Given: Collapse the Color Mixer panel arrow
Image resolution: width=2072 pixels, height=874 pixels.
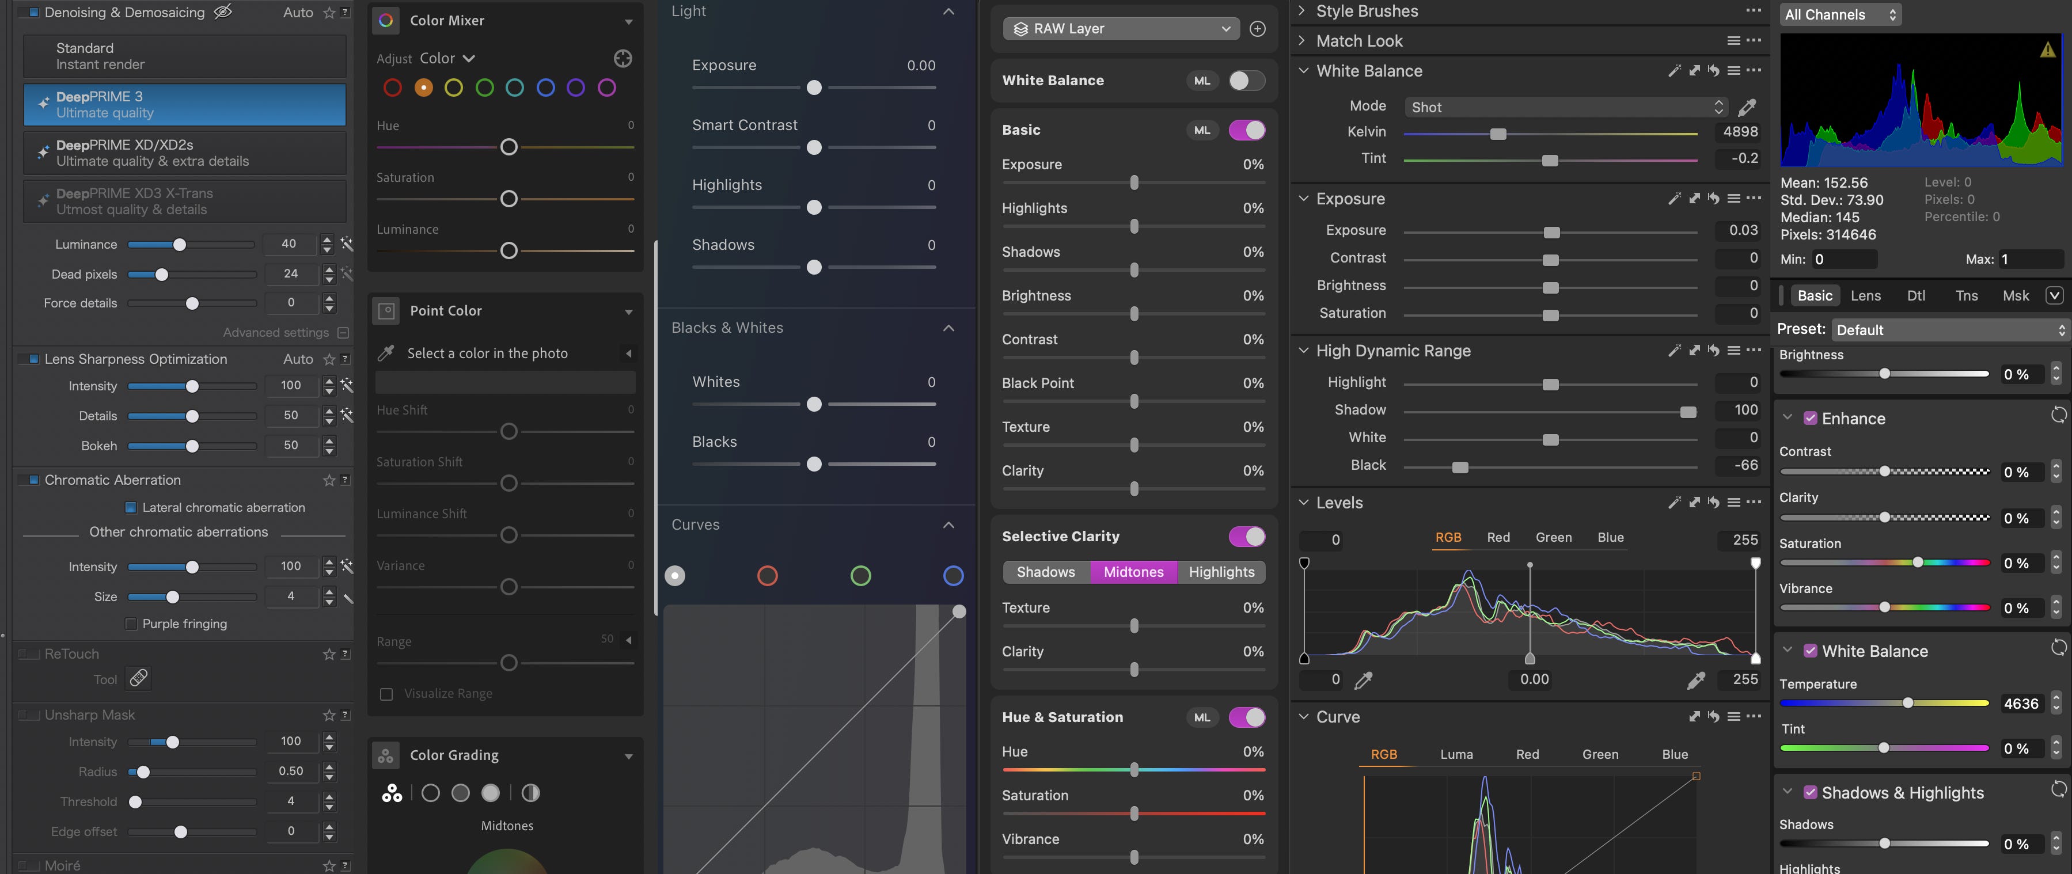Looking at the screenshot, I should pos(628,22).
